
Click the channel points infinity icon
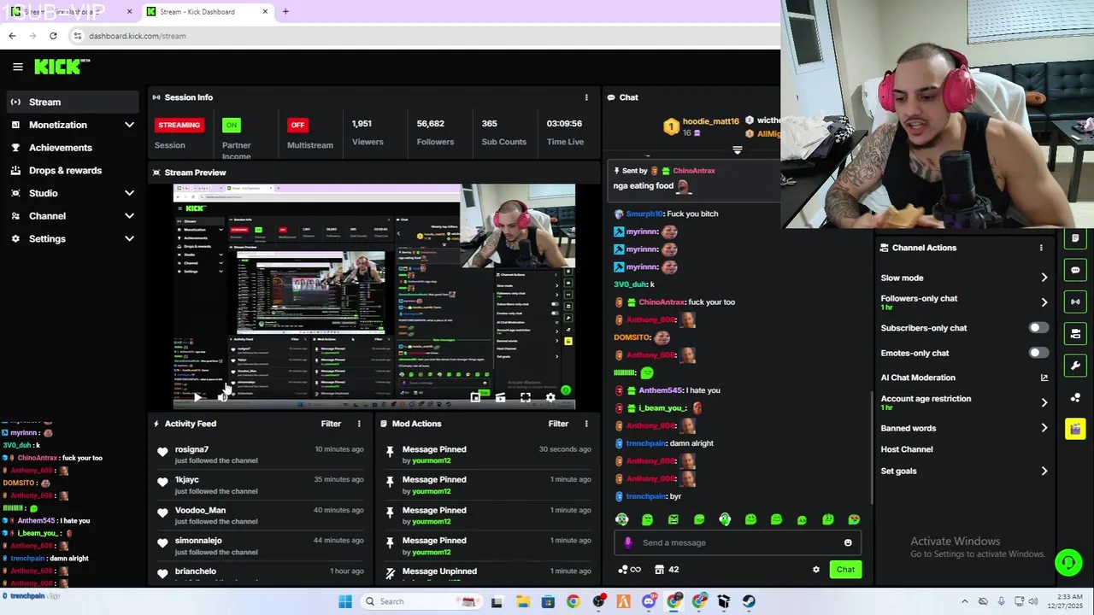(629, 570)
